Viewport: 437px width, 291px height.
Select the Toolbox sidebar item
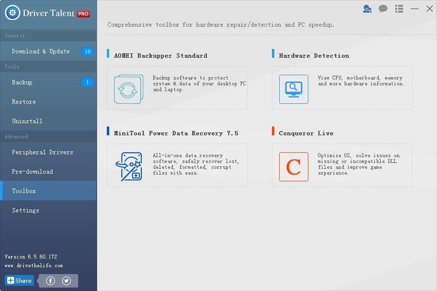[48, 191]
